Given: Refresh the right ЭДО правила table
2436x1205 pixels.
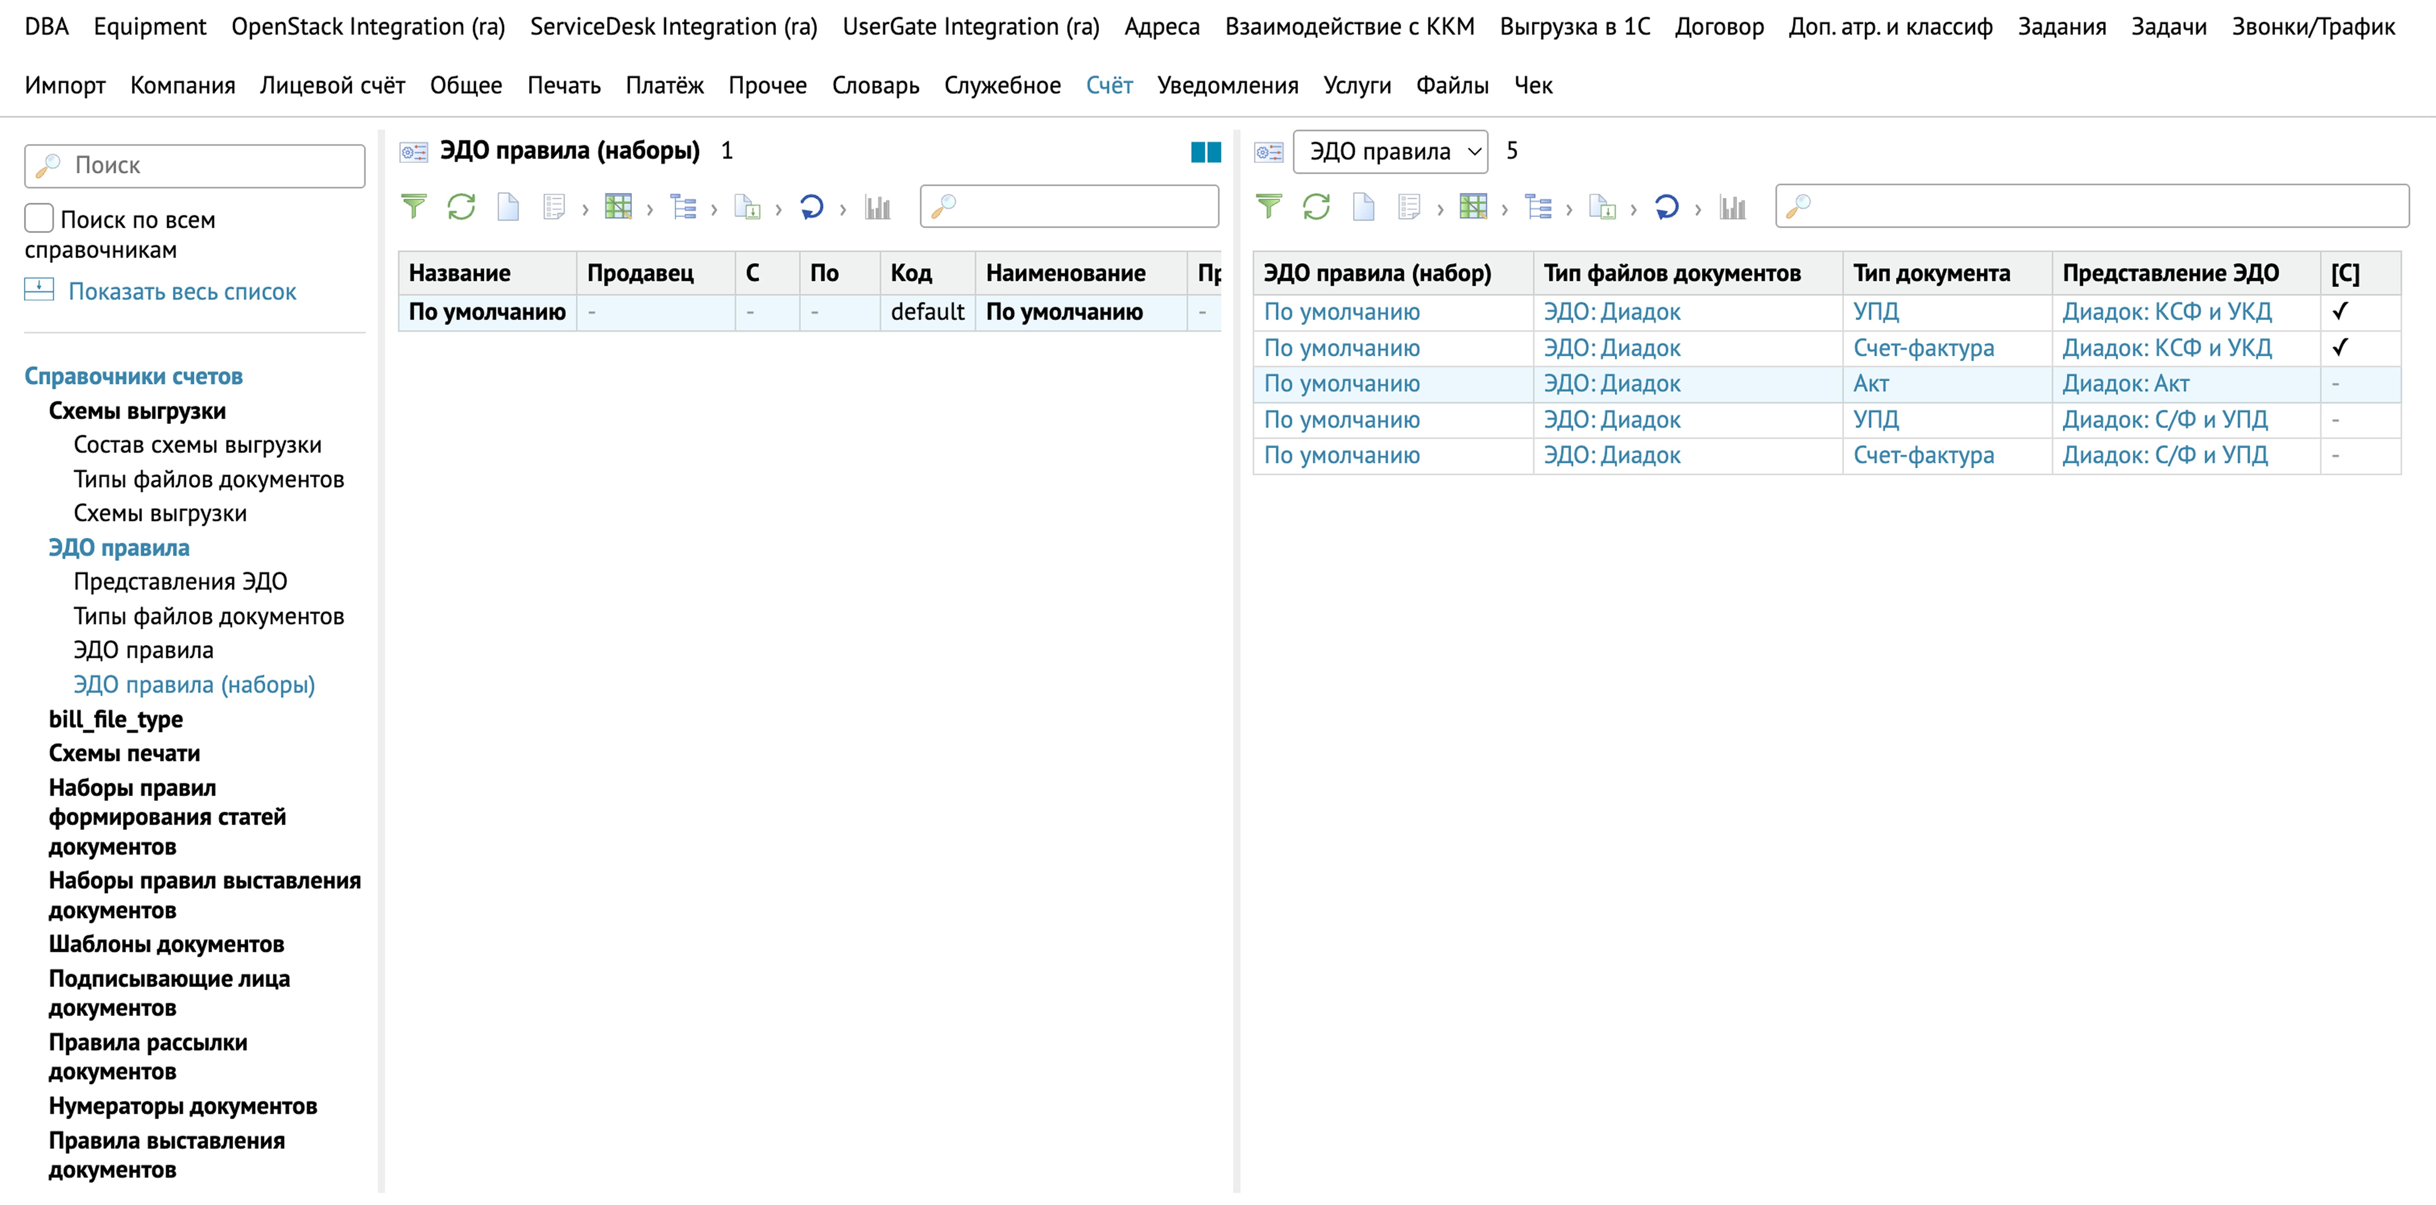Looking at the screenshot, I should click(1316, 206).
